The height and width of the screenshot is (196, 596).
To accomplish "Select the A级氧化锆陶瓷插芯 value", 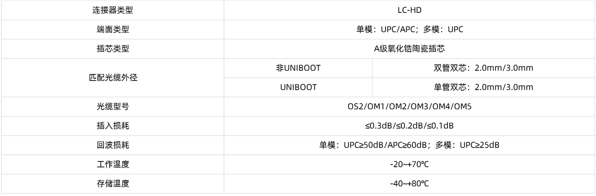I will click(410, 48).
